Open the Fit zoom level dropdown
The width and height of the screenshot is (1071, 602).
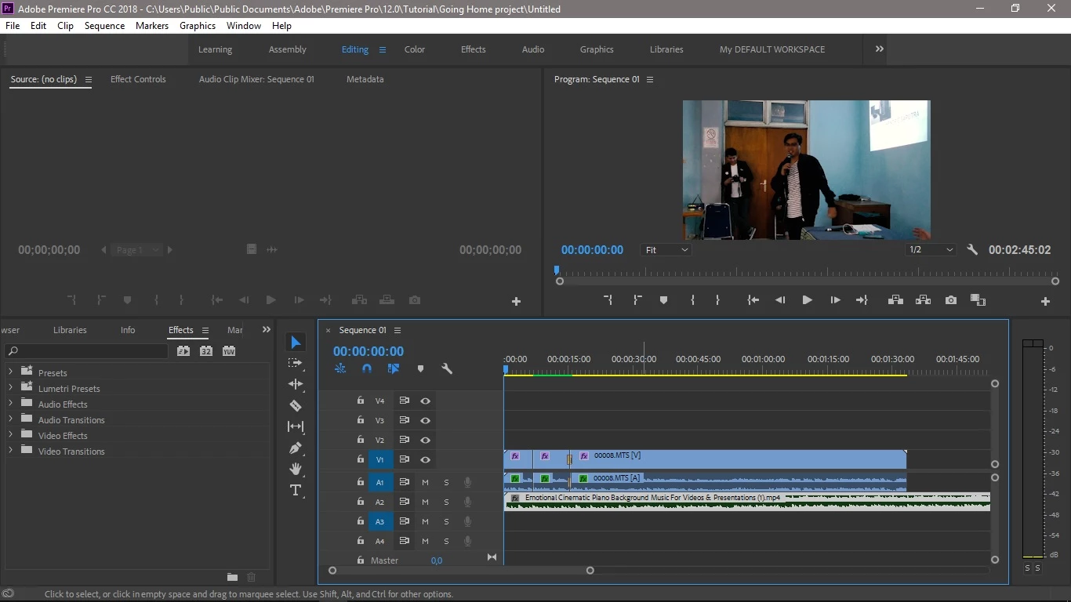666,250
